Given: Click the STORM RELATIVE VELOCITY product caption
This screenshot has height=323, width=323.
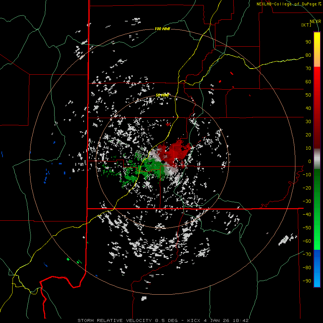Looking at the screenshot, I should pos(115,320).
